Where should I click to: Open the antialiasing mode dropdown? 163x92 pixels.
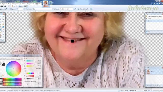pyautogui.click(x=75, y=9)
